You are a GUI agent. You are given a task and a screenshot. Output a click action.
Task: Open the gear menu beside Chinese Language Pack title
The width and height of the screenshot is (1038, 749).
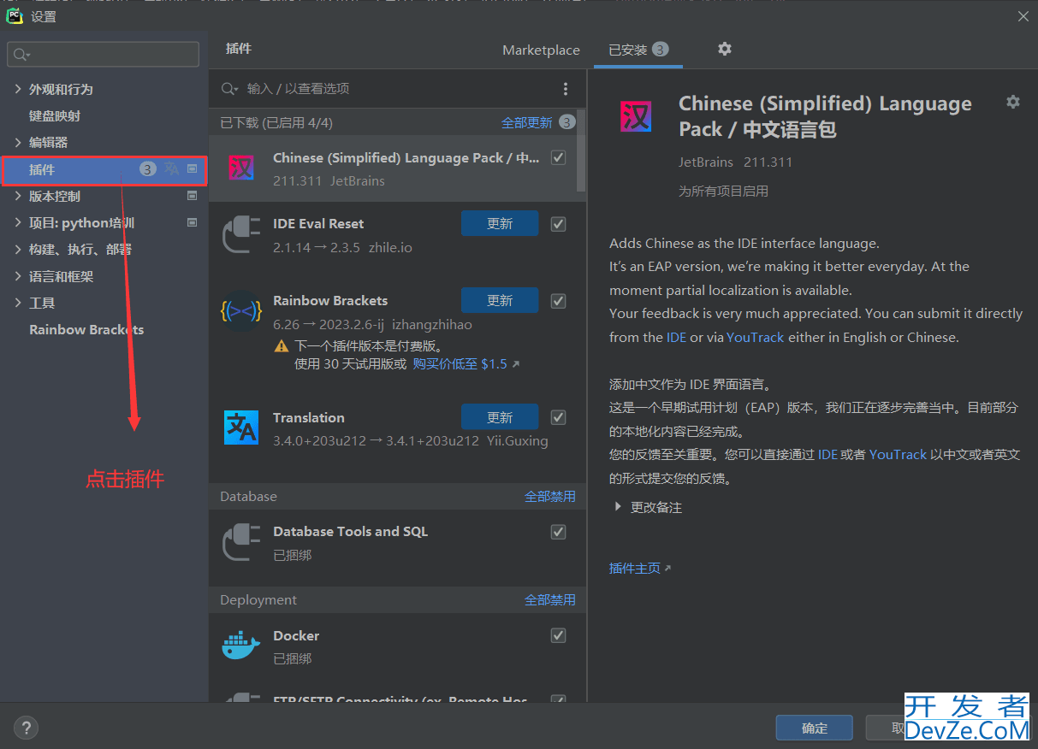(x=1013, y=102)
